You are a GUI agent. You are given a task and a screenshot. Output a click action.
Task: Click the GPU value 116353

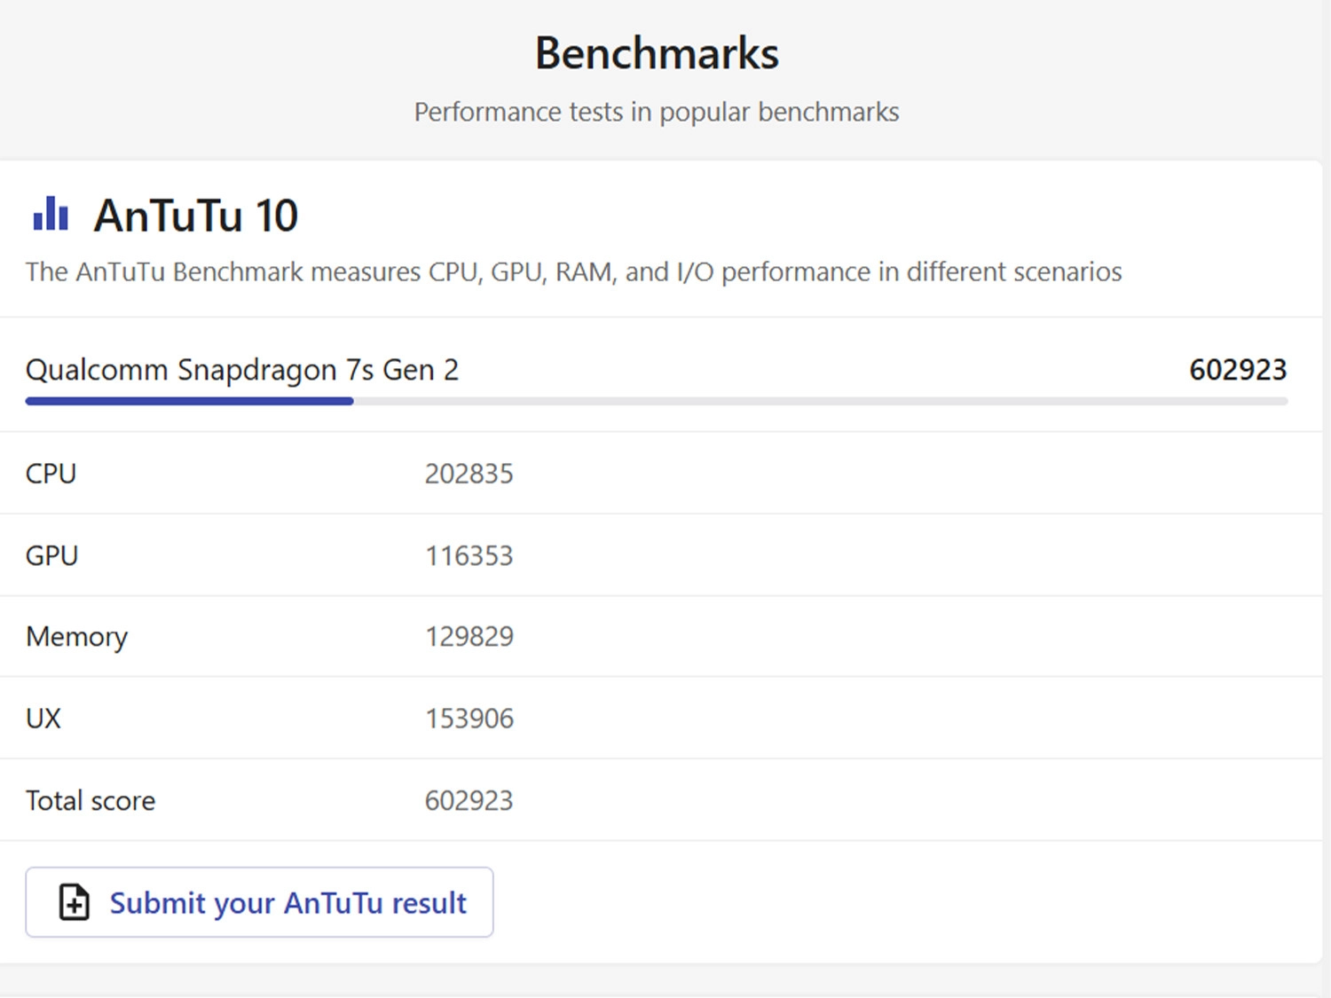click(469, 555)
